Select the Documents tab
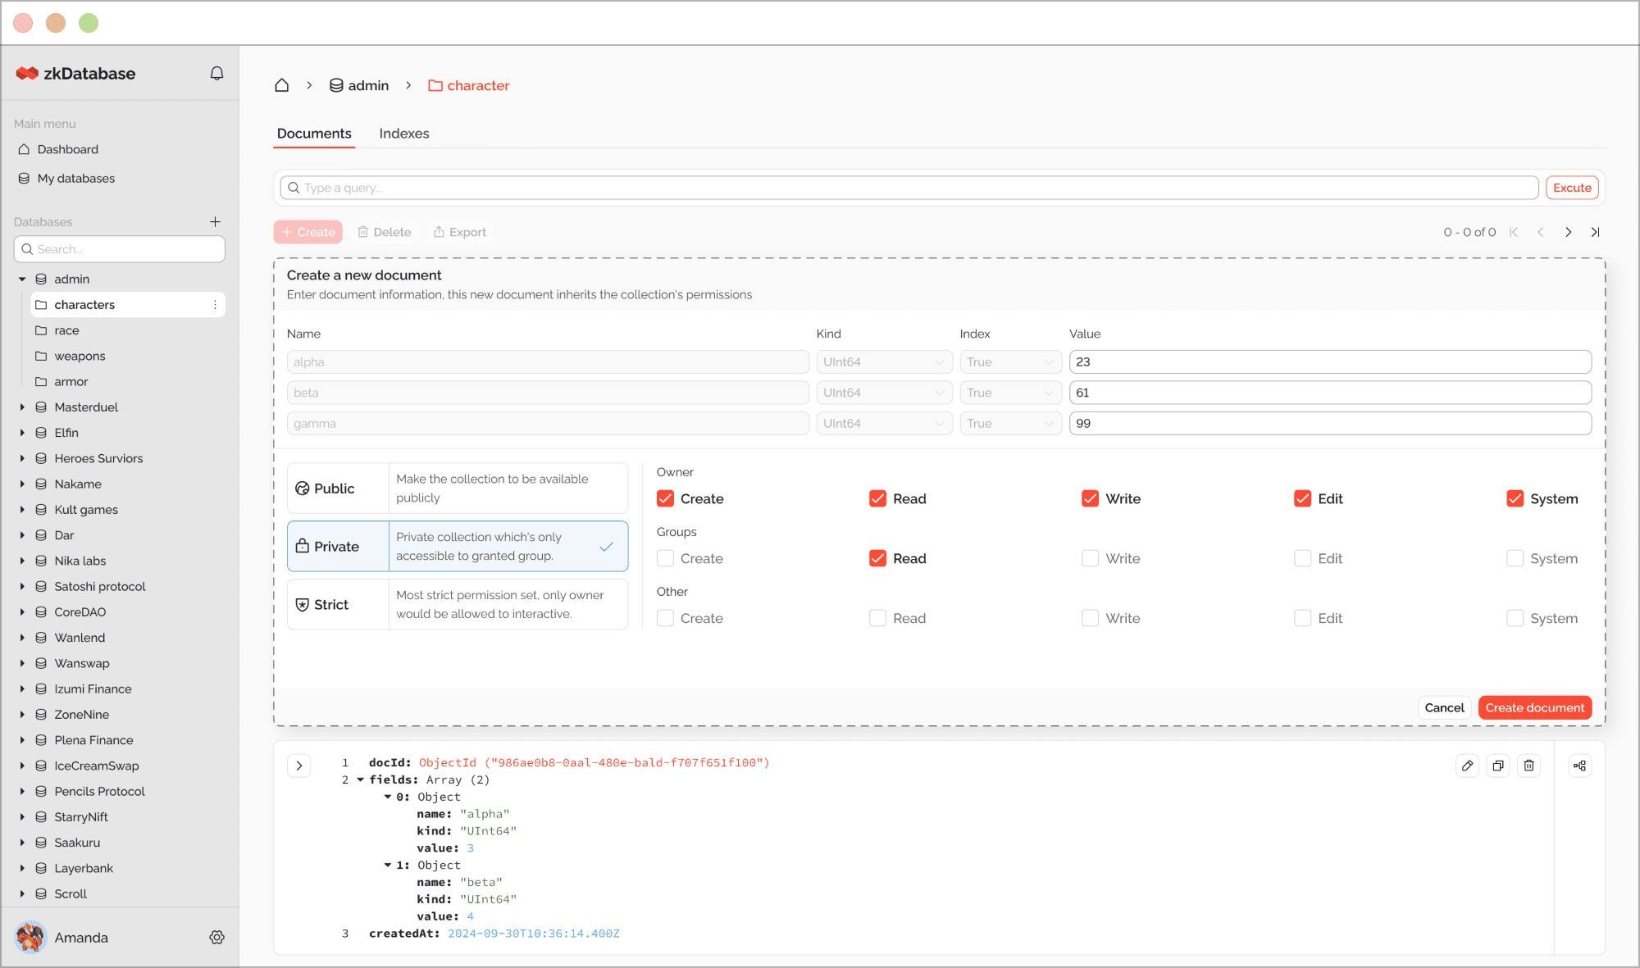The image size is (1640, 968). pos(314,134)
